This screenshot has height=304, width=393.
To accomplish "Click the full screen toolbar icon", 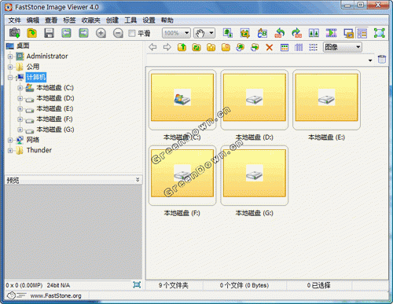I will coord(380,33).
